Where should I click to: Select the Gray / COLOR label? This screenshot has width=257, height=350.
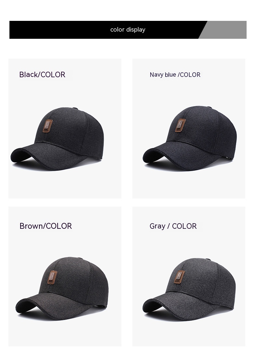click(x=173, y=226)
